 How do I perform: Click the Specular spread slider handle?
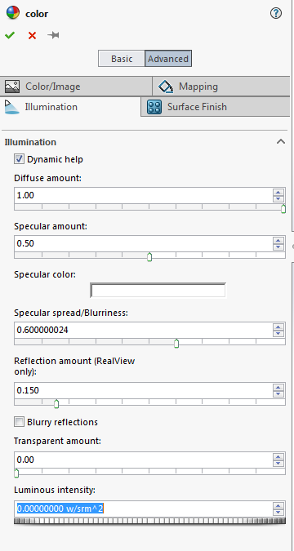[176, 344]
